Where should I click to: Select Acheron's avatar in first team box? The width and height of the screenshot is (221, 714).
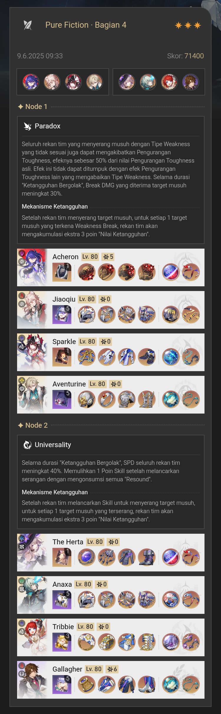click(31, 82)
